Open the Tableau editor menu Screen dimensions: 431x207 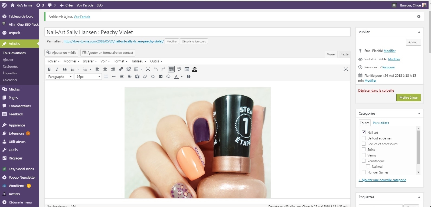tap(139, 61)
